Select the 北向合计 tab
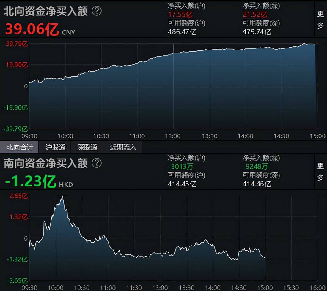Screen dimensions: 327x291 (19, 147)
